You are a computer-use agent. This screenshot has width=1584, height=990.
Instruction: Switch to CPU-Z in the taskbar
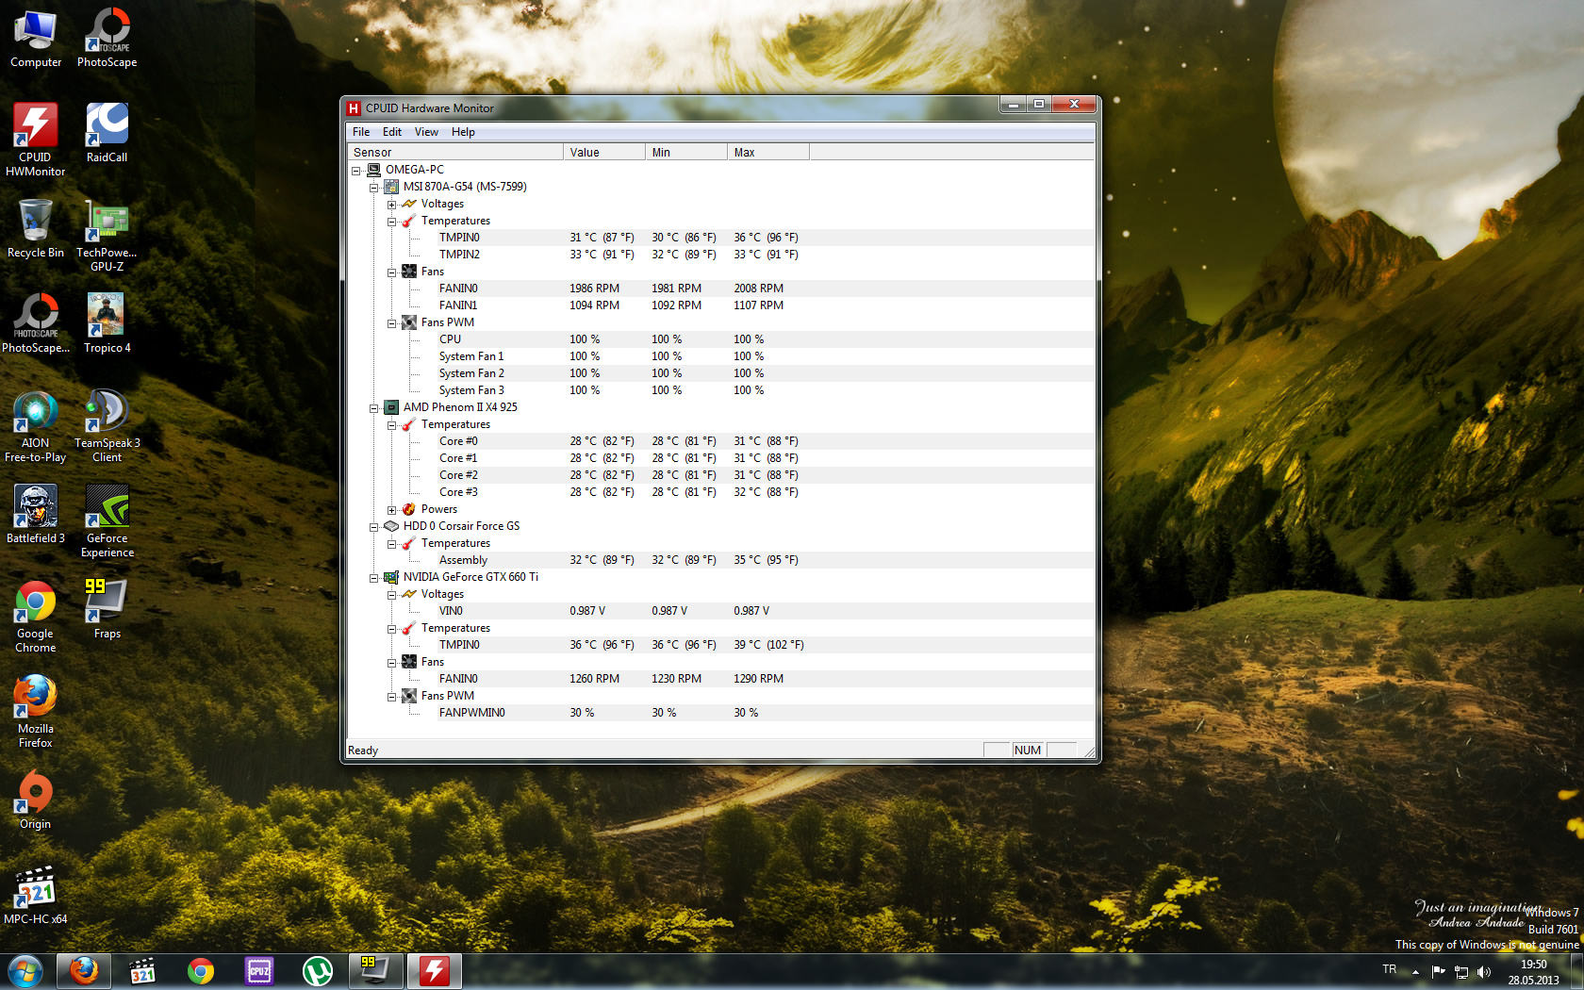[259, 971]
